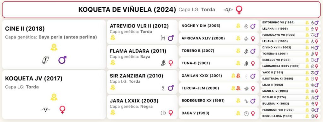
Task: Select LABRADORA XXXV (1997) row
Action: [291, 66]
